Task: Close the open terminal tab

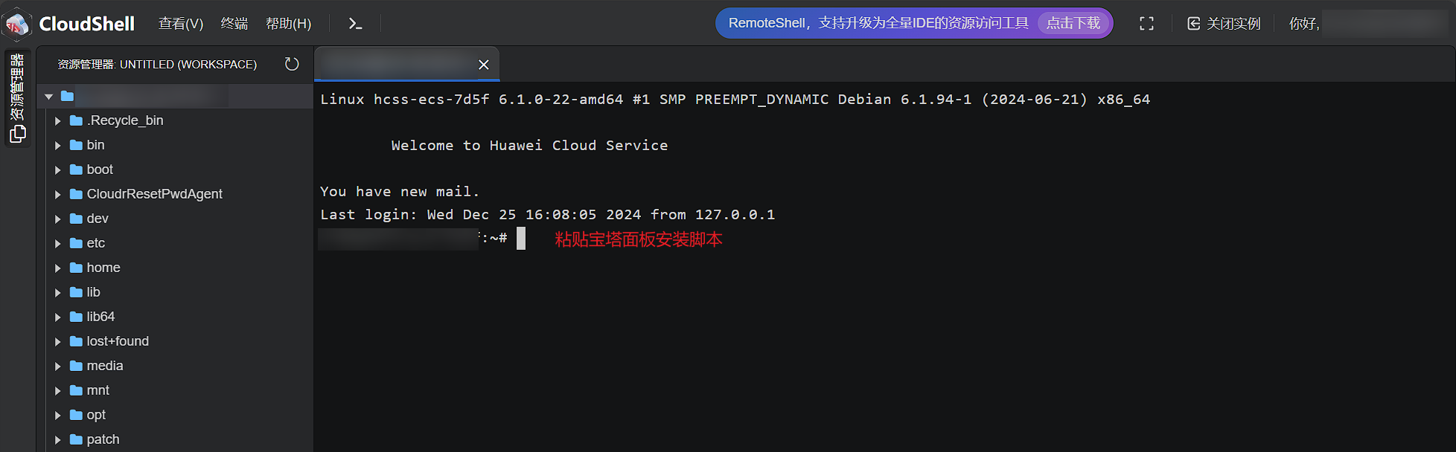Action: pos(484,65)
